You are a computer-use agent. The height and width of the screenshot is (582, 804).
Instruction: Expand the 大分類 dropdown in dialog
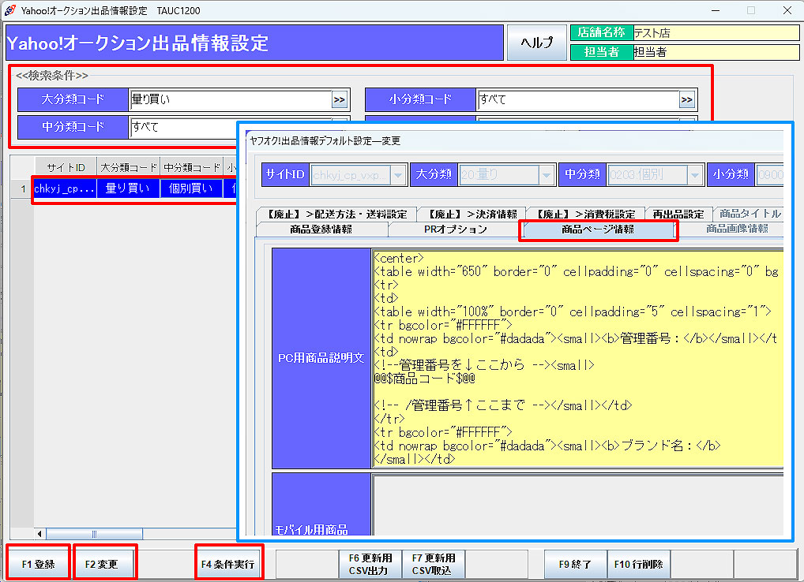click(x=547, y=174)
